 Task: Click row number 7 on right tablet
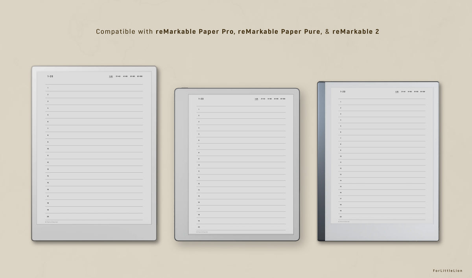(341, 138)
